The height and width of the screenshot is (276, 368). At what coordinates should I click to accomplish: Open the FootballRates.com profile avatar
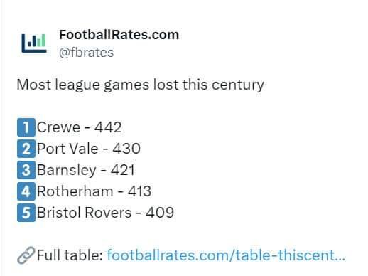coord(34,43)
